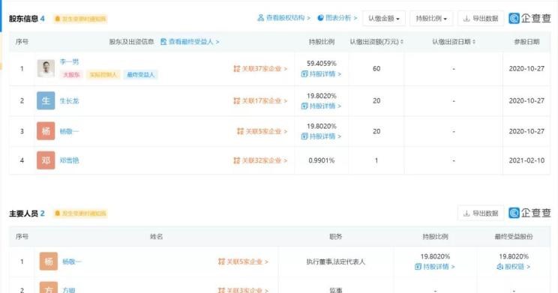The height and width of the screenshot is (293, 558).
Task: Open shareholder name 牛长龙
Action: [69, 101]
